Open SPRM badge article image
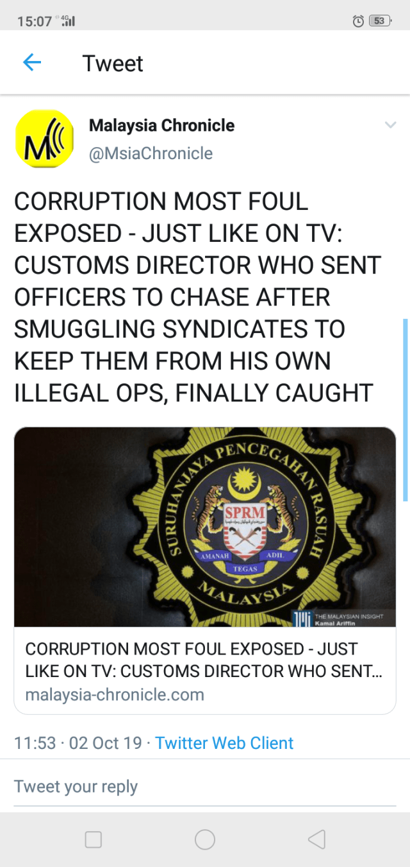 coord(205,527)
